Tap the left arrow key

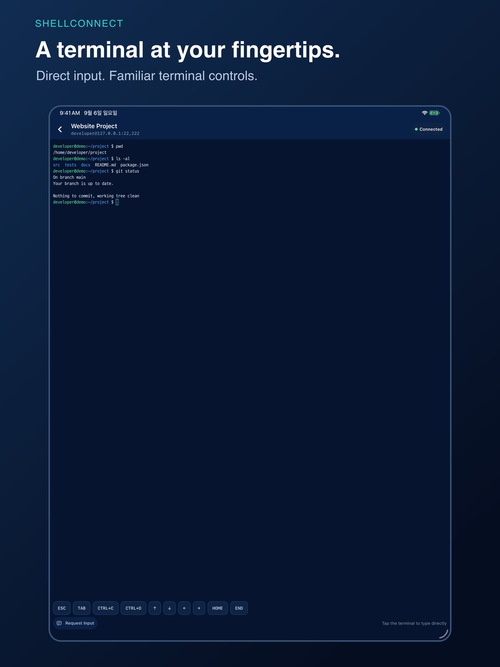[x=184, y=608]
